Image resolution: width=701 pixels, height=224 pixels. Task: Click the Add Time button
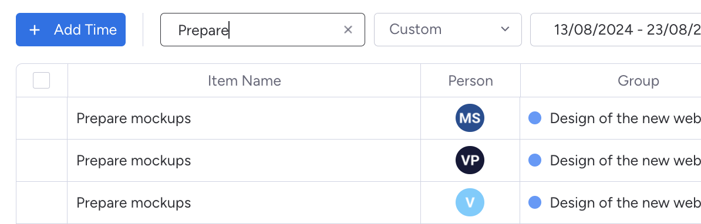[70, 30]
